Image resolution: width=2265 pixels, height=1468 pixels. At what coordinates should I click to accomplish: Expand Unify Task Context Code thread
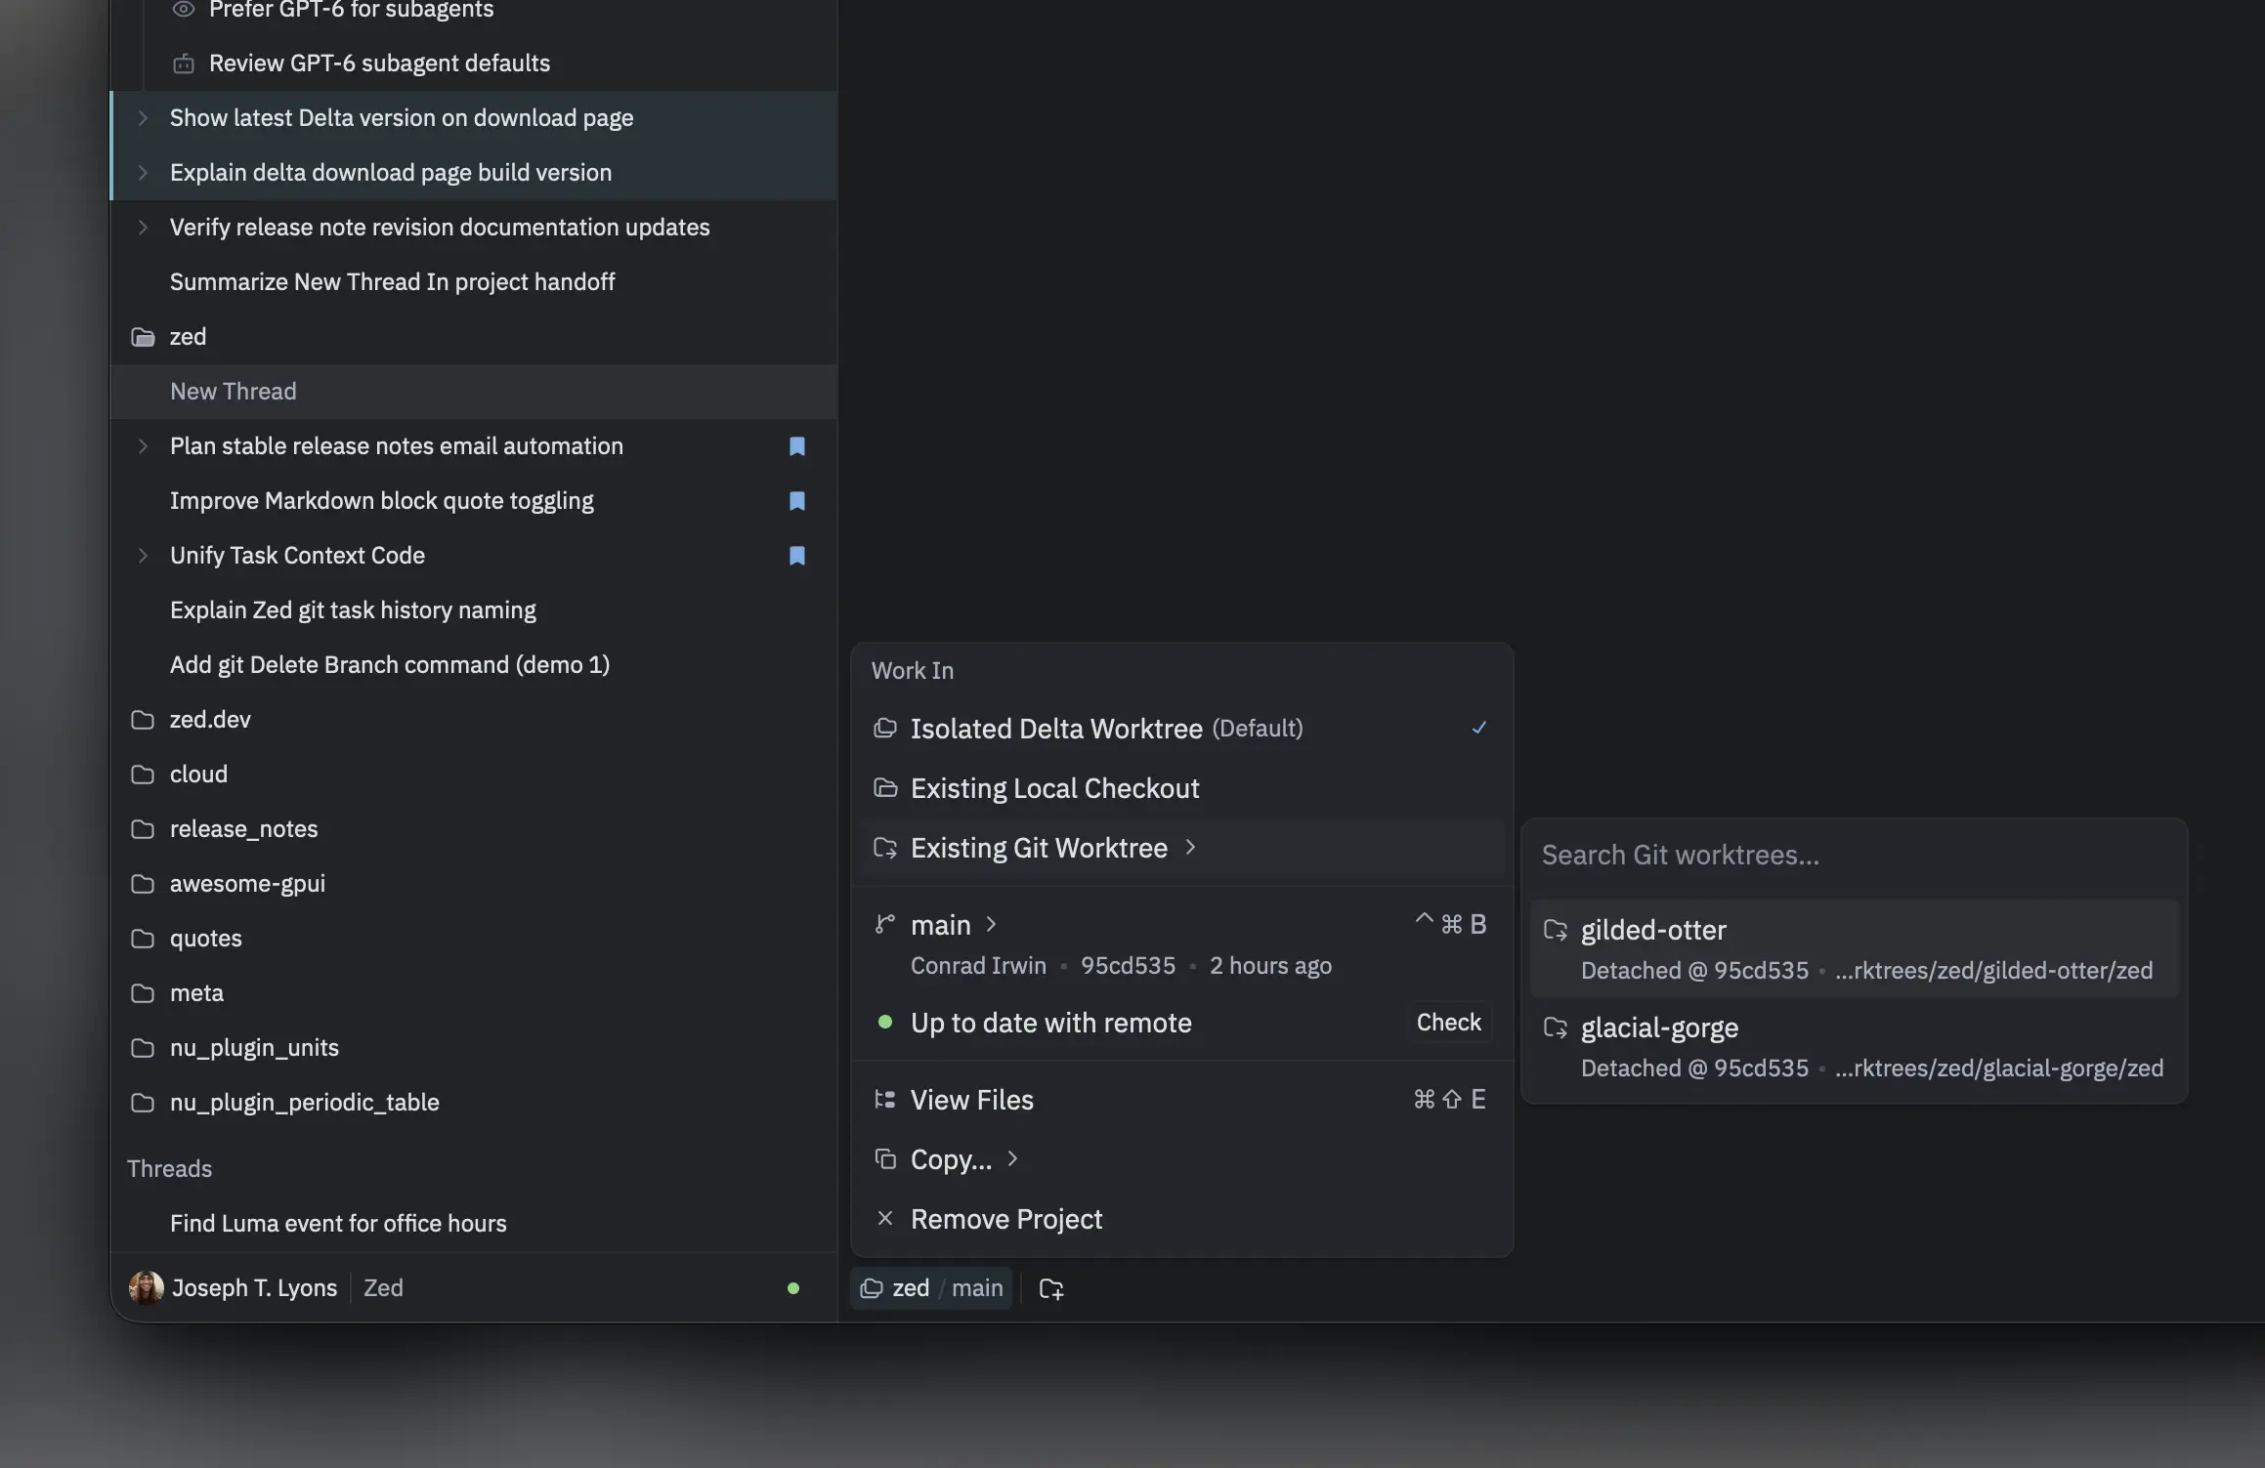[x=143, y=556]
